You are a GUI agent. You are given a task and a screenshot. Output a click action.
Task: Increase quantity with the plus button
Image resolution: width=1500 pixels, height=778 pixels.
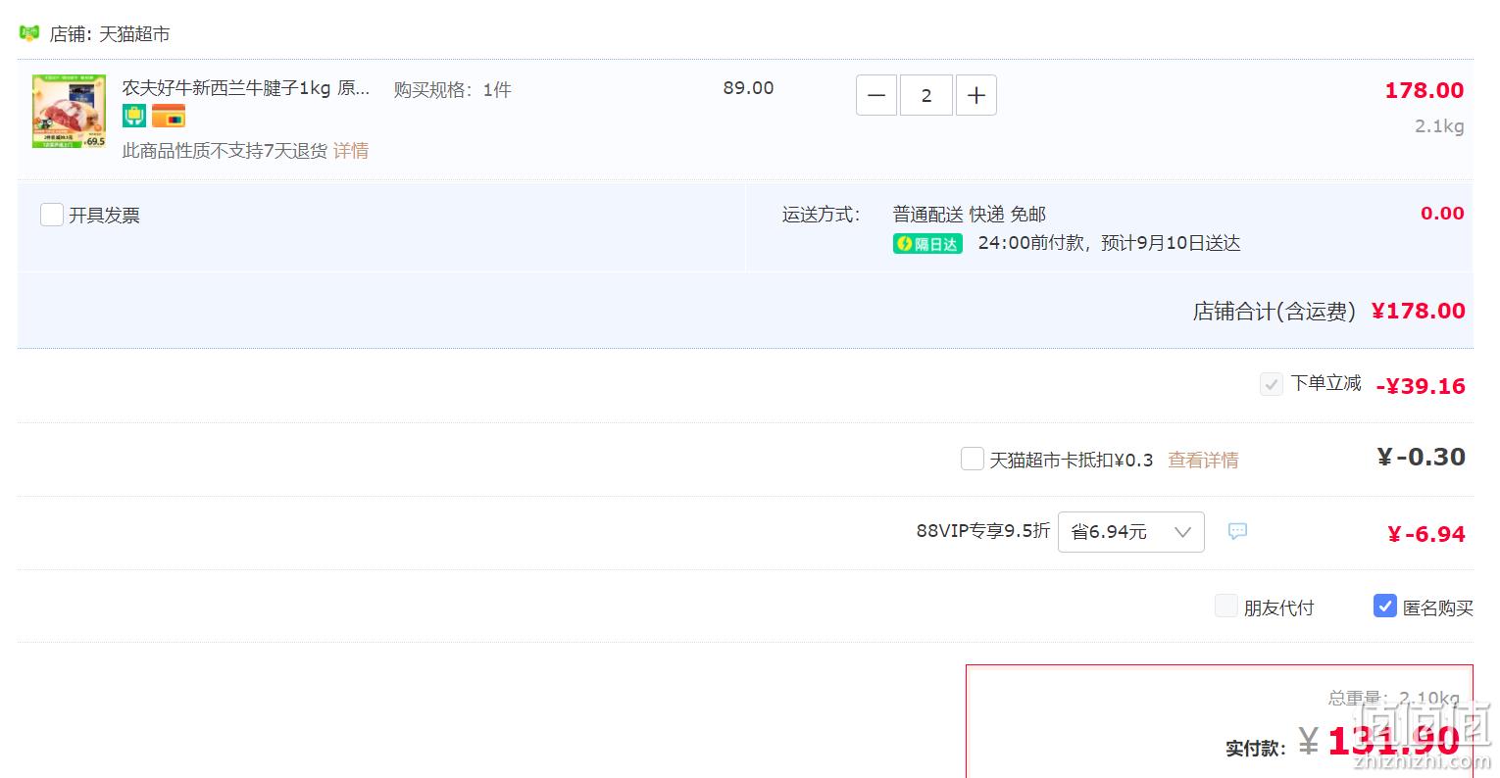click(976, 96)
